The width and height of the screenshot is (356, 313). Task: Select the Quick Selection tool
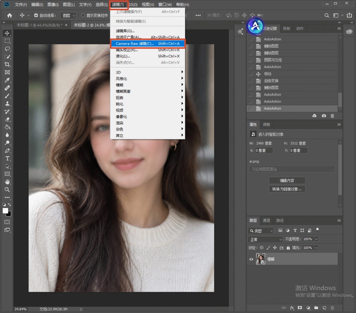pos(7,57)
